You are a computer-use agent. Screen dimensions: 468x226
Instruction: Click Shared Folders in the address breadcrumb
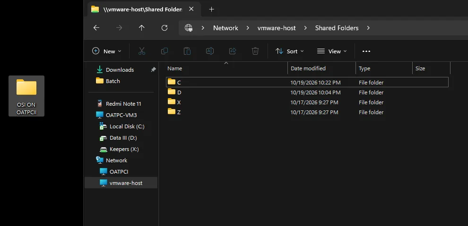coord(337,28)
